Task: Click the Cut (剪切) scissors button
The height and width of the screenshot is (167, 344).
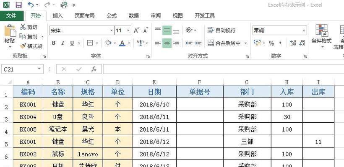Action: pyautogui.click(x=29, y=27)
